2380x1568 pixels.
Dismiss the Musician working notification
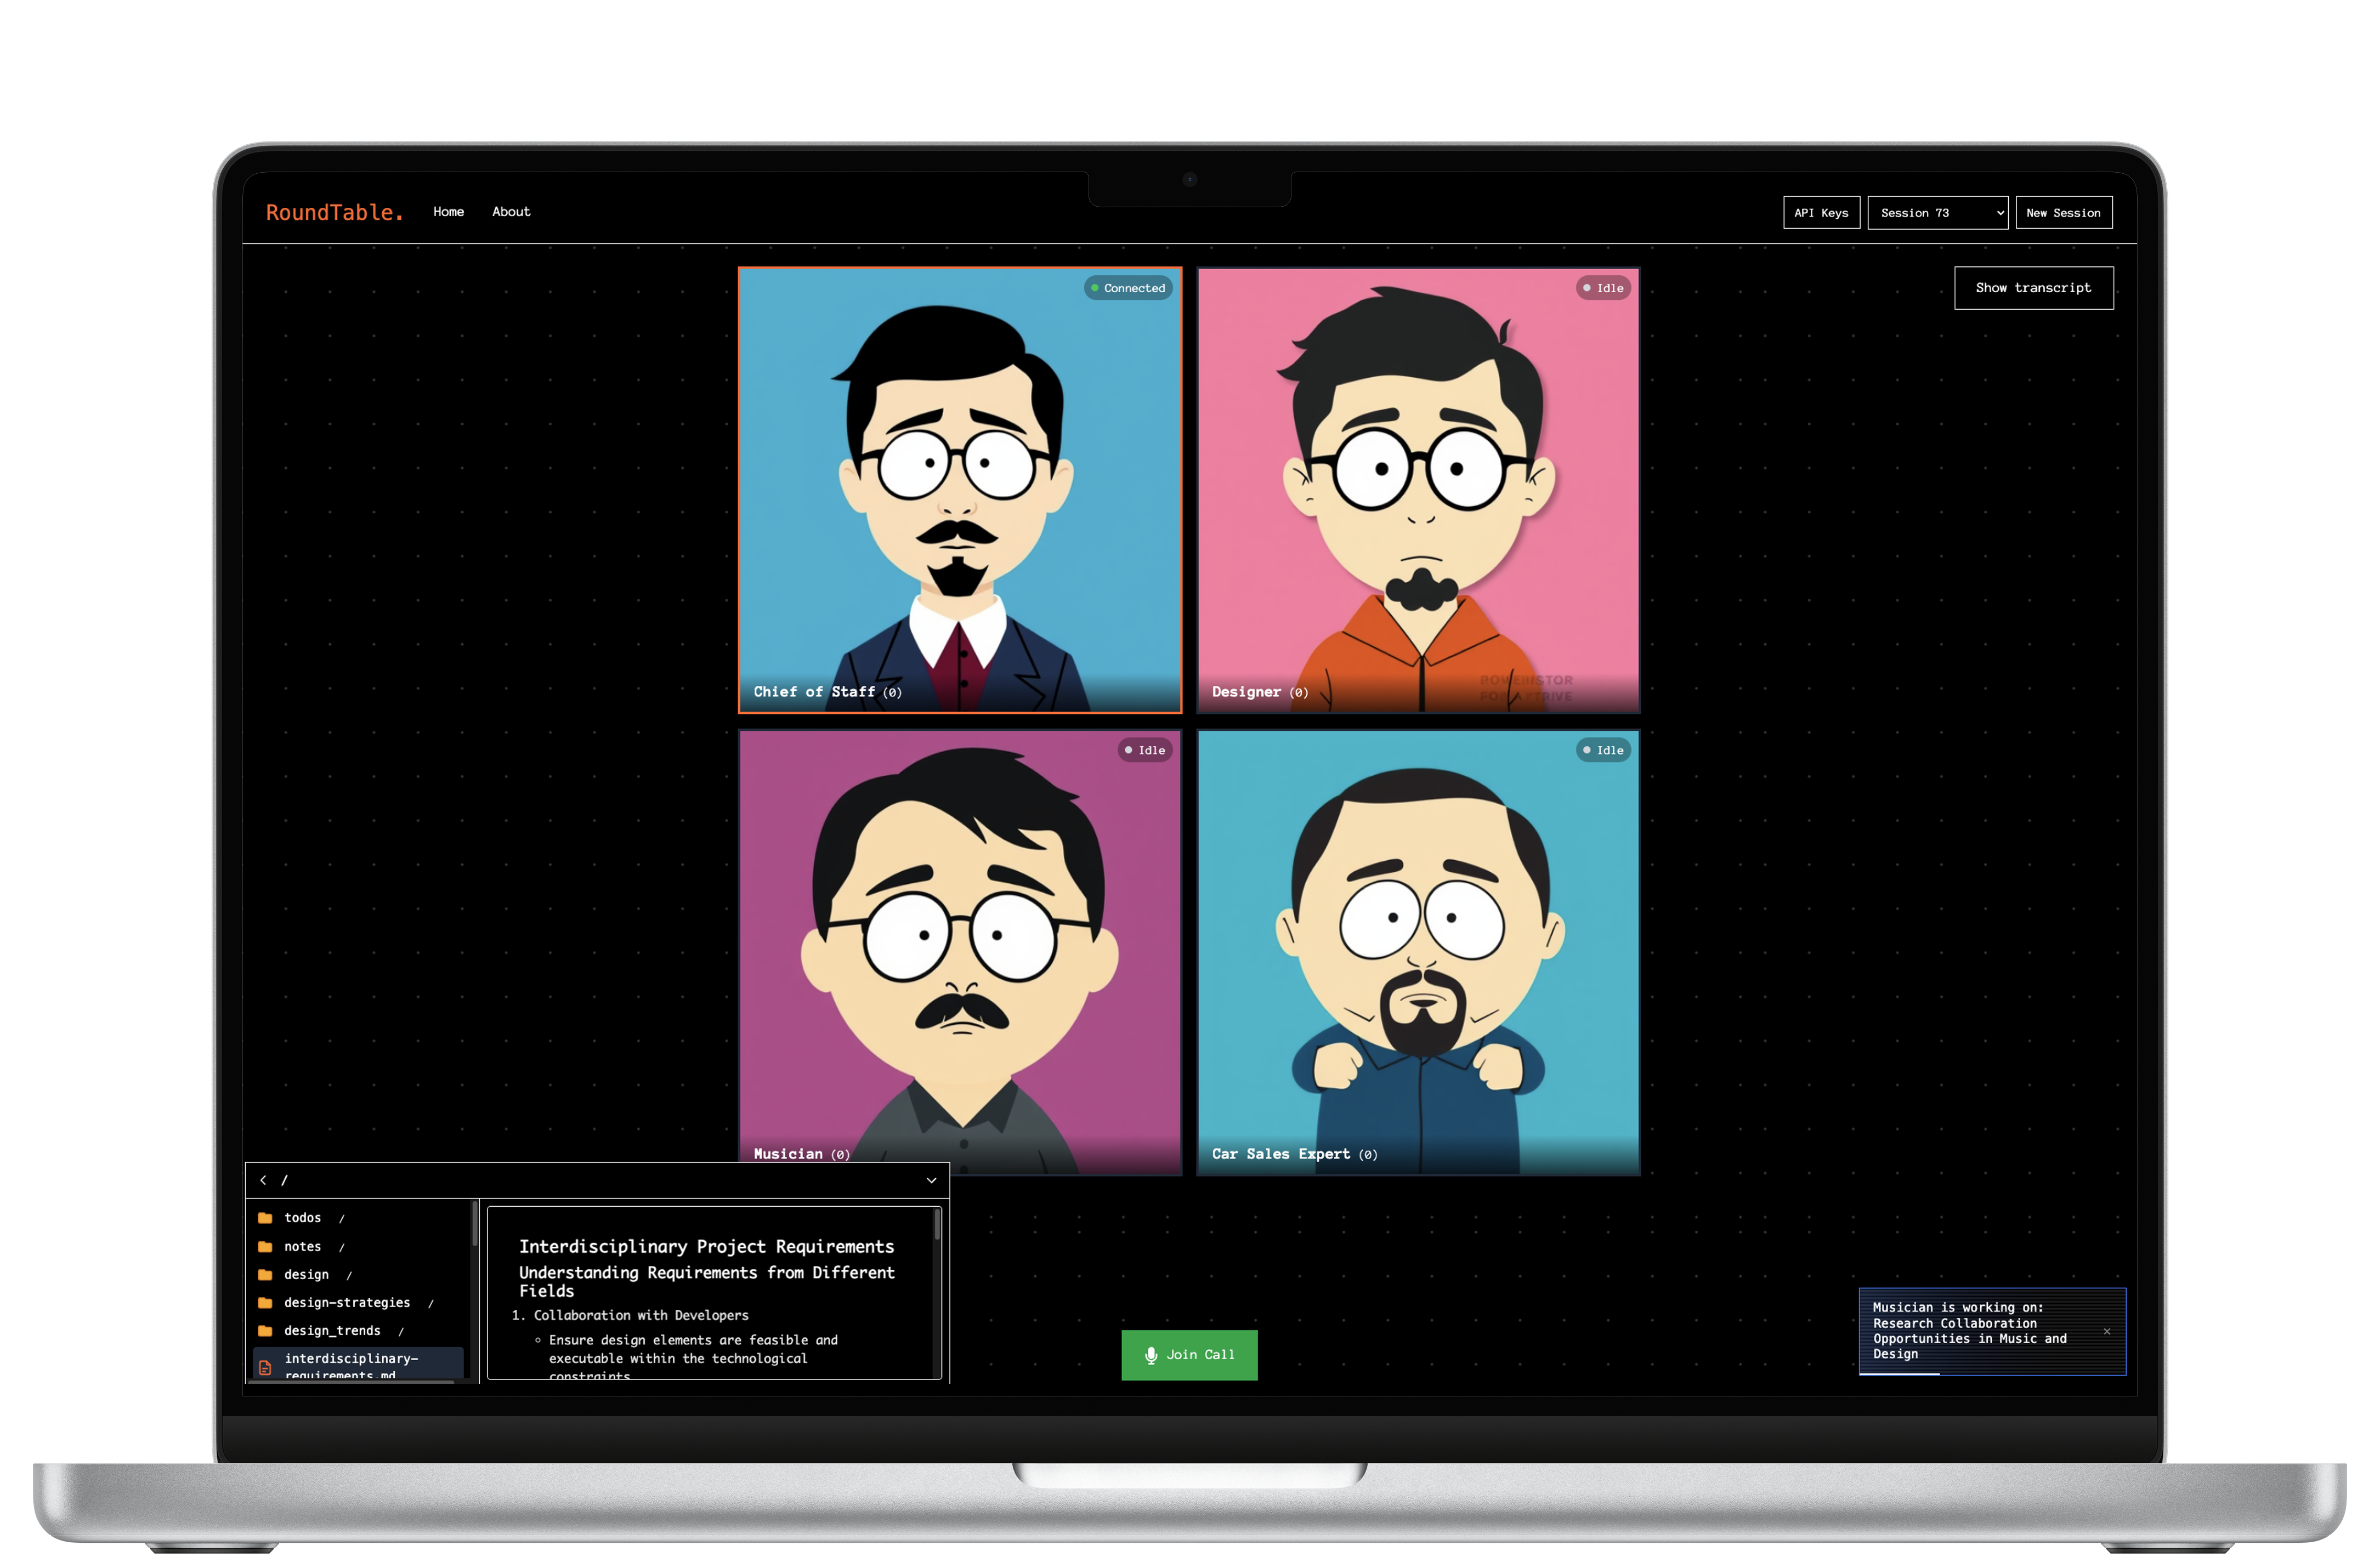[2106, 1331]
